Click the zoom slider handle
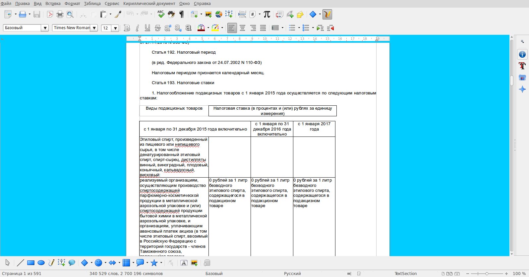Screen dimensions: 529x277 pos(487,274)
